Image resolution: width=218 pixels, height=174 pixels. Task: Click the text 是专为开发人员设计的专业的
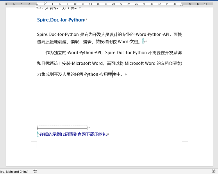point(107,35)
